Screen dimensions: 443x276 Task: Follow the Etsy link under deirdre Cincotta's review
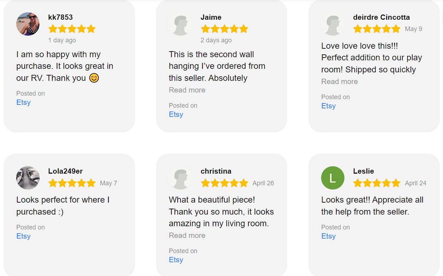328,106
